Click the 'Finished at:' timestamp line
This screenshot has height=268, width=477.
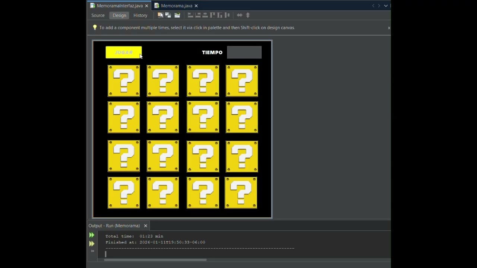click(155, 242)
